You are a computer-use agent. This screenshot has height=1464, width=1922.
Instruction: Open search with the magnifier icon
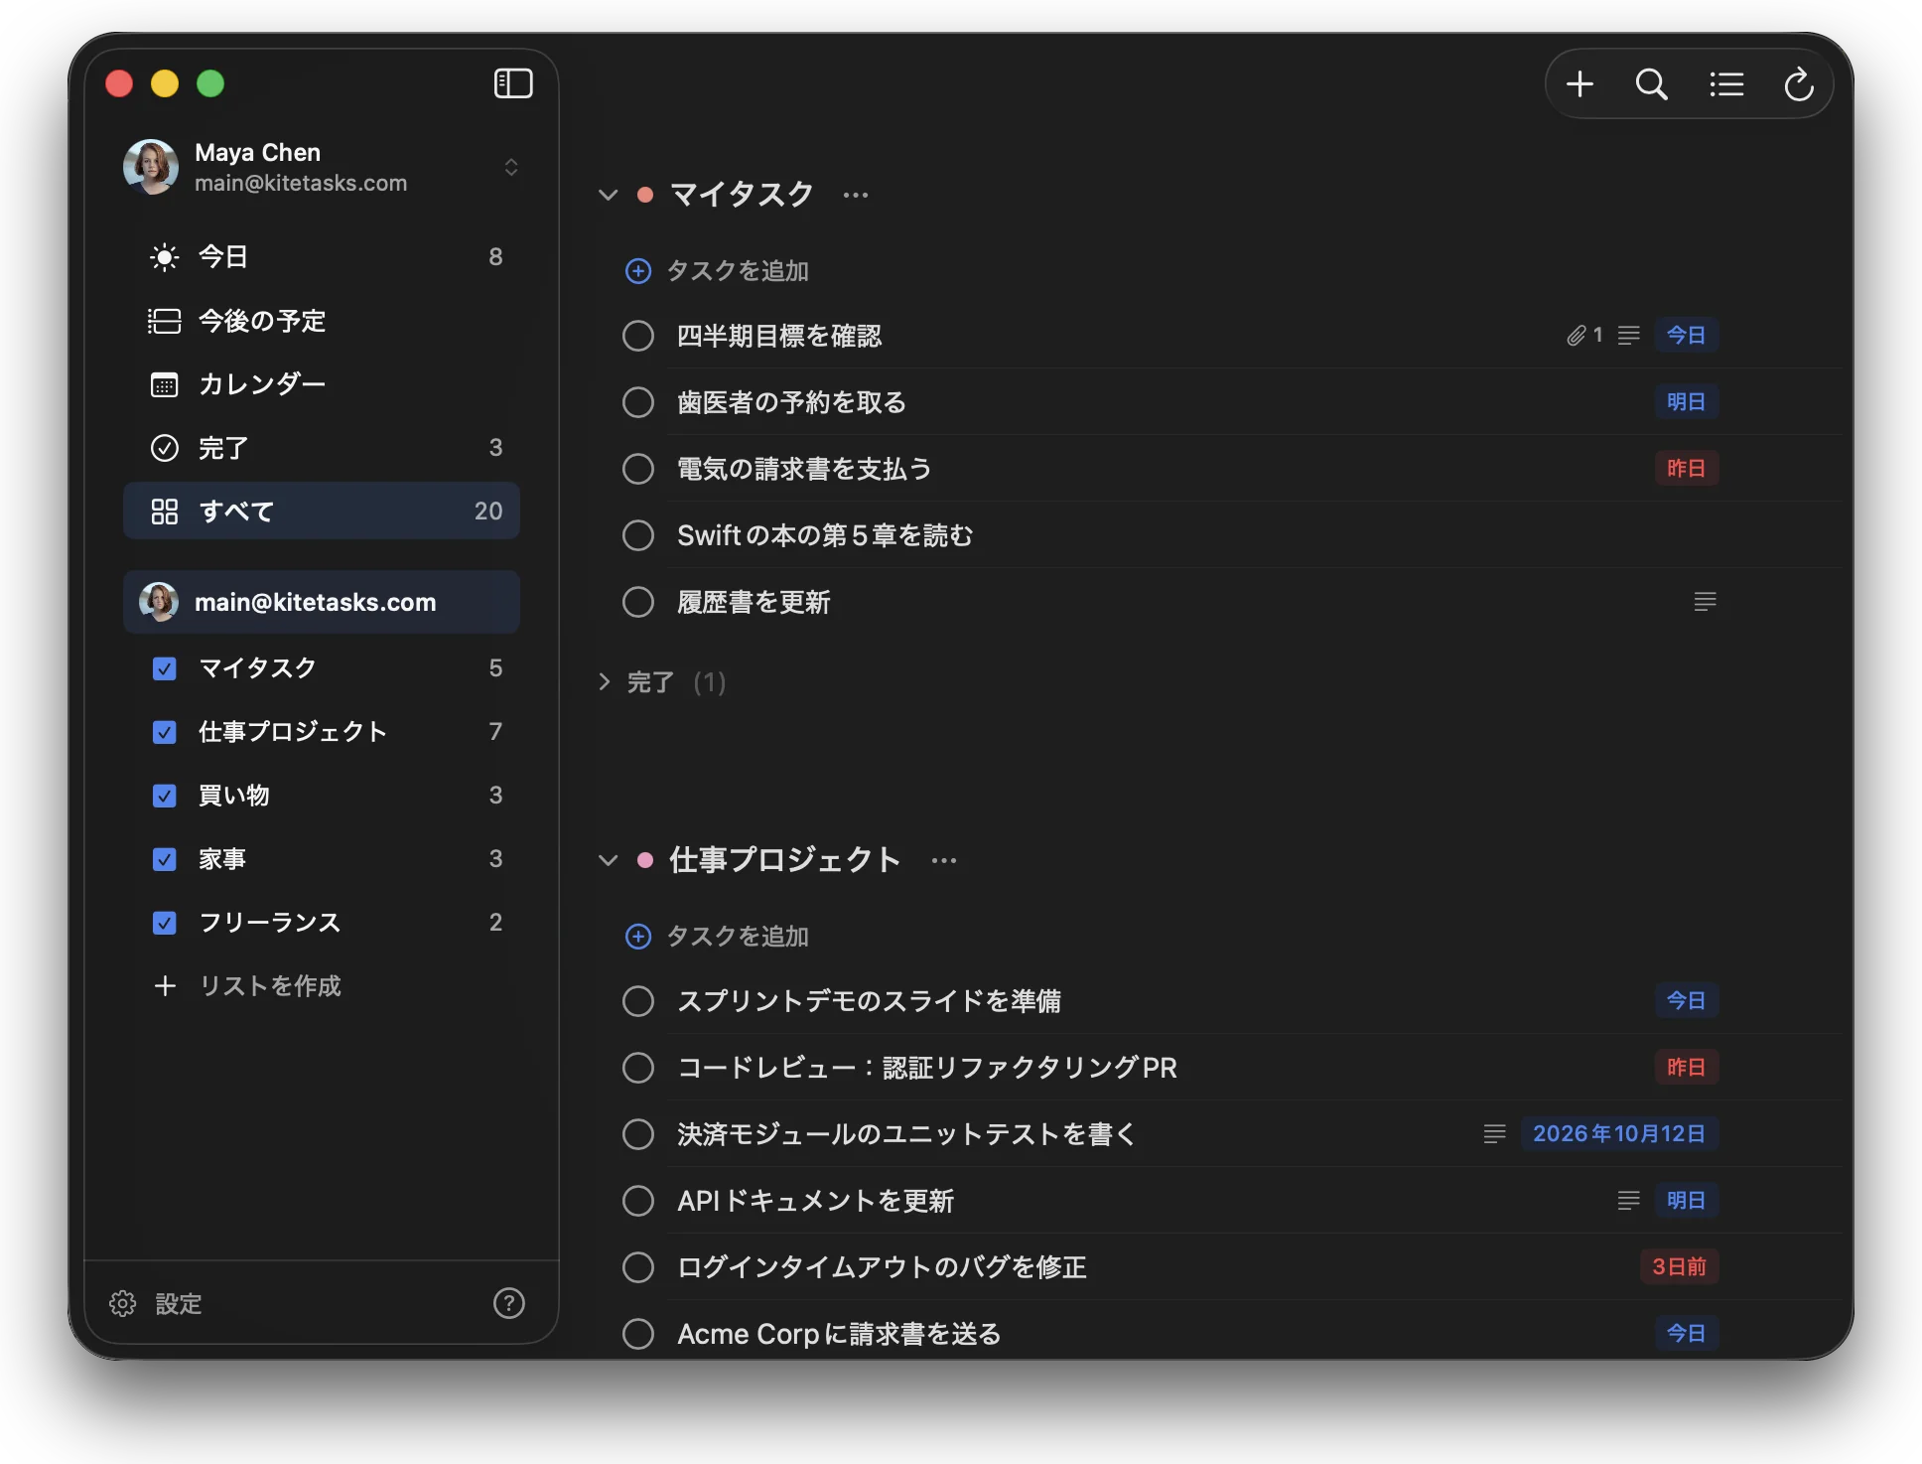pyautogui.click(x=1652, y=84)
